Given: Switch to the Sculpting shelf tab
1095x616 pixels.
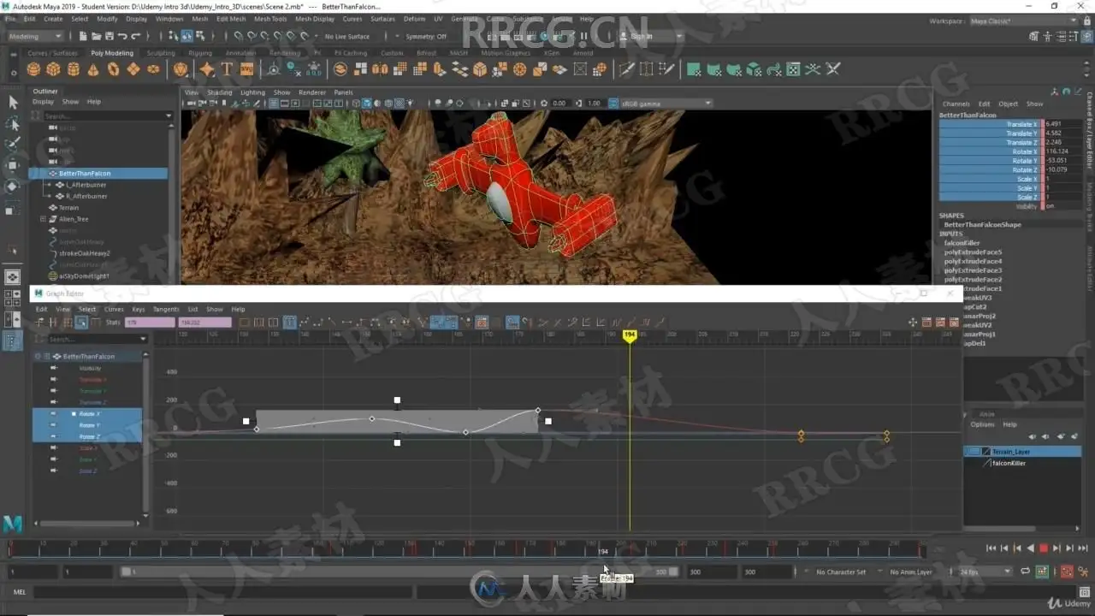Looking at the screenshot, I should (x=161, y=53).
